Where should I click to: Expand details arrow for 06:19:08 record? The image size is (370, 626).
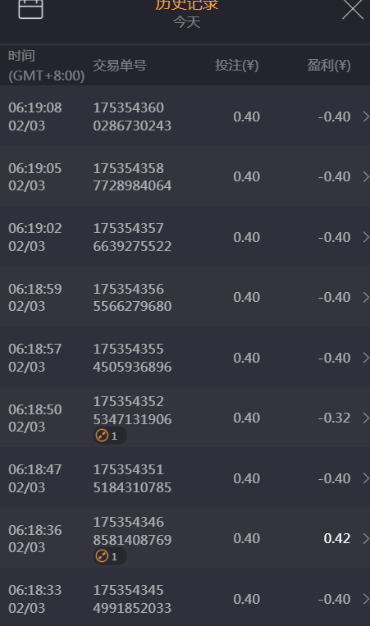tap(366, 117)
